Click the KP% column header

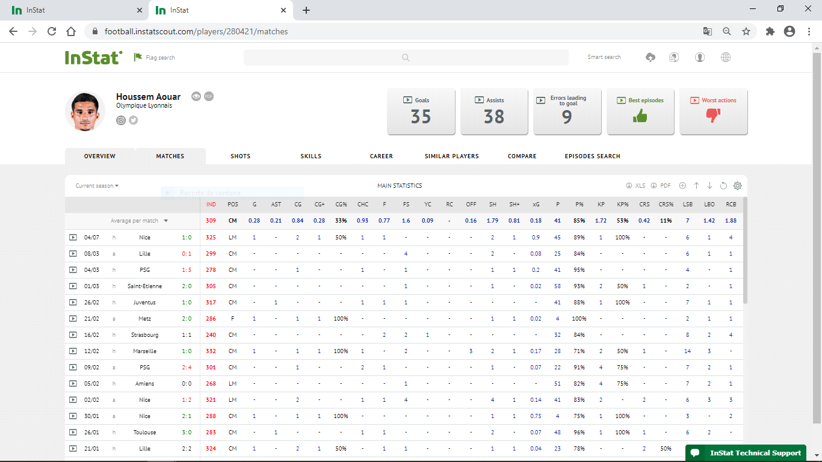point(623,205)
